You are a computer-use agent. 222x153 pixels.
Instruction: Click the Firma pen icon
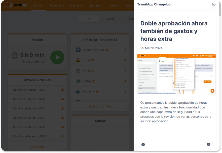[x=78, y=60]
